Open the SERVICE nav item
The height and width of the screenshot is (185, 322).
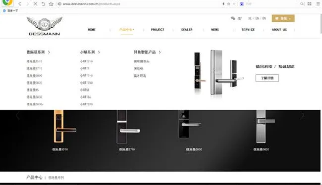click(248, 30)
